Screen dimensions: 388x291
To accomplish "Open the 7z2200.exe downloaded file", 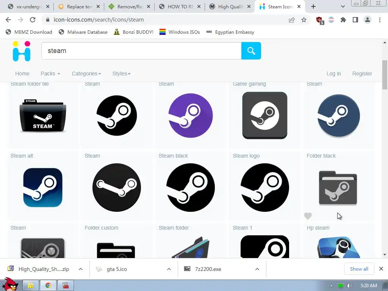I will pyautogui.click(x=203, y=269).
